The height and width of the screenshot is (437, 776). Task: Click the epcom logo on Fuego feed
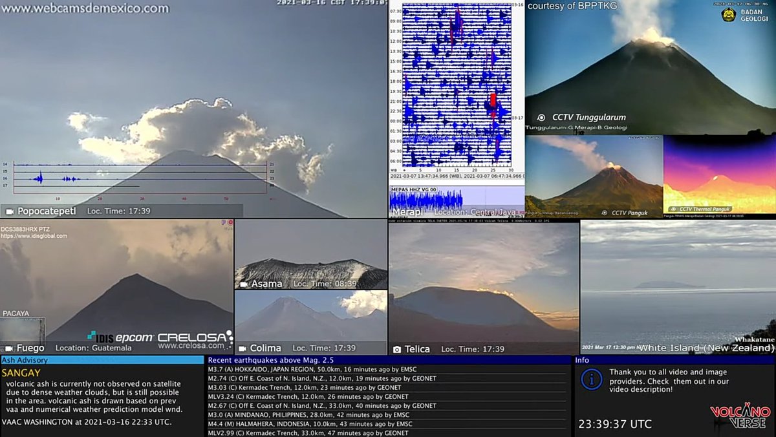(135, 337)
